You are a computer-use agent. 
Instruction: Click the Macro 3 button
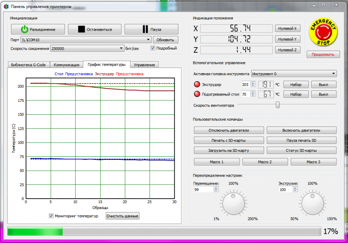coord(313,162)
